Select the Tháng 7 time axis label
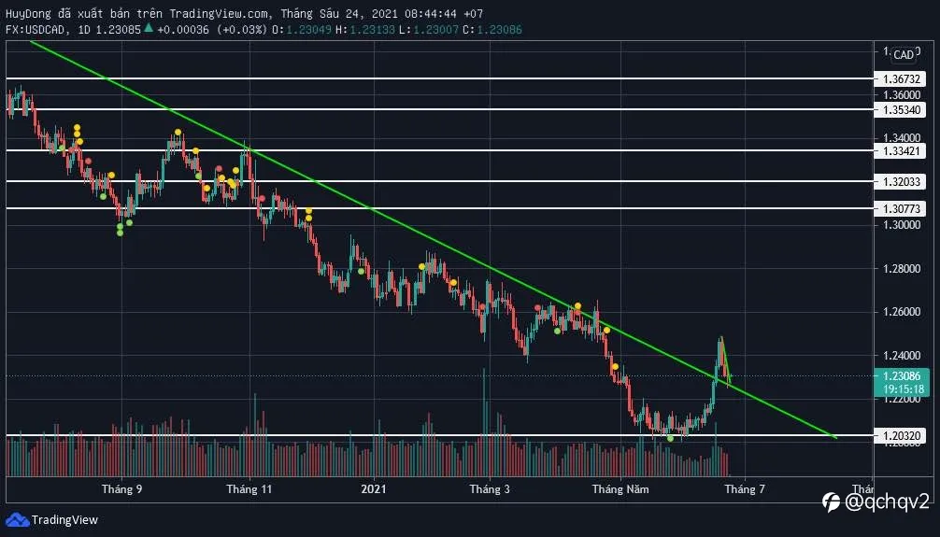940x537 pixels. tap(745, 489)
